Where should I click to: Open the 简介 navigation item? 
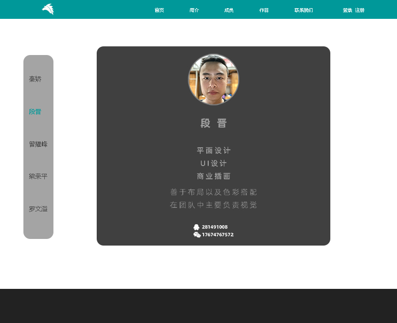click(194, 10)
